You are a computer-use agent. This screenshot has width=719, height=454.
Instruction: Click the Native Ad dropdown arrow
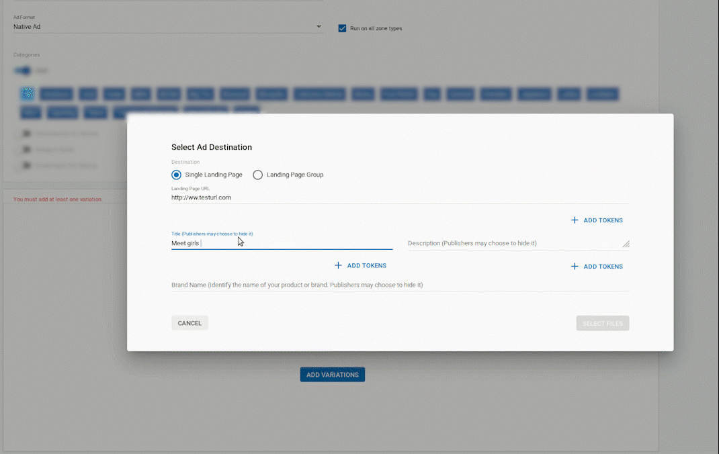(x=318, y=26)
